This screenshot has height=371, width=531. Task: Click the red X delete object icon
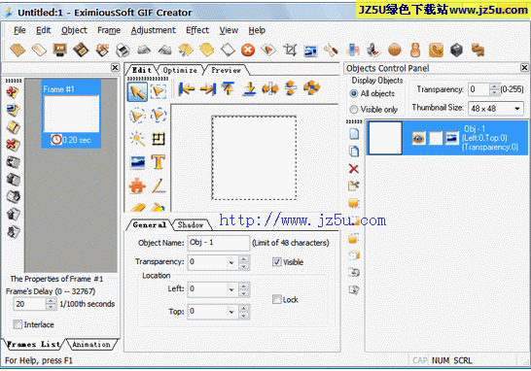354,168
